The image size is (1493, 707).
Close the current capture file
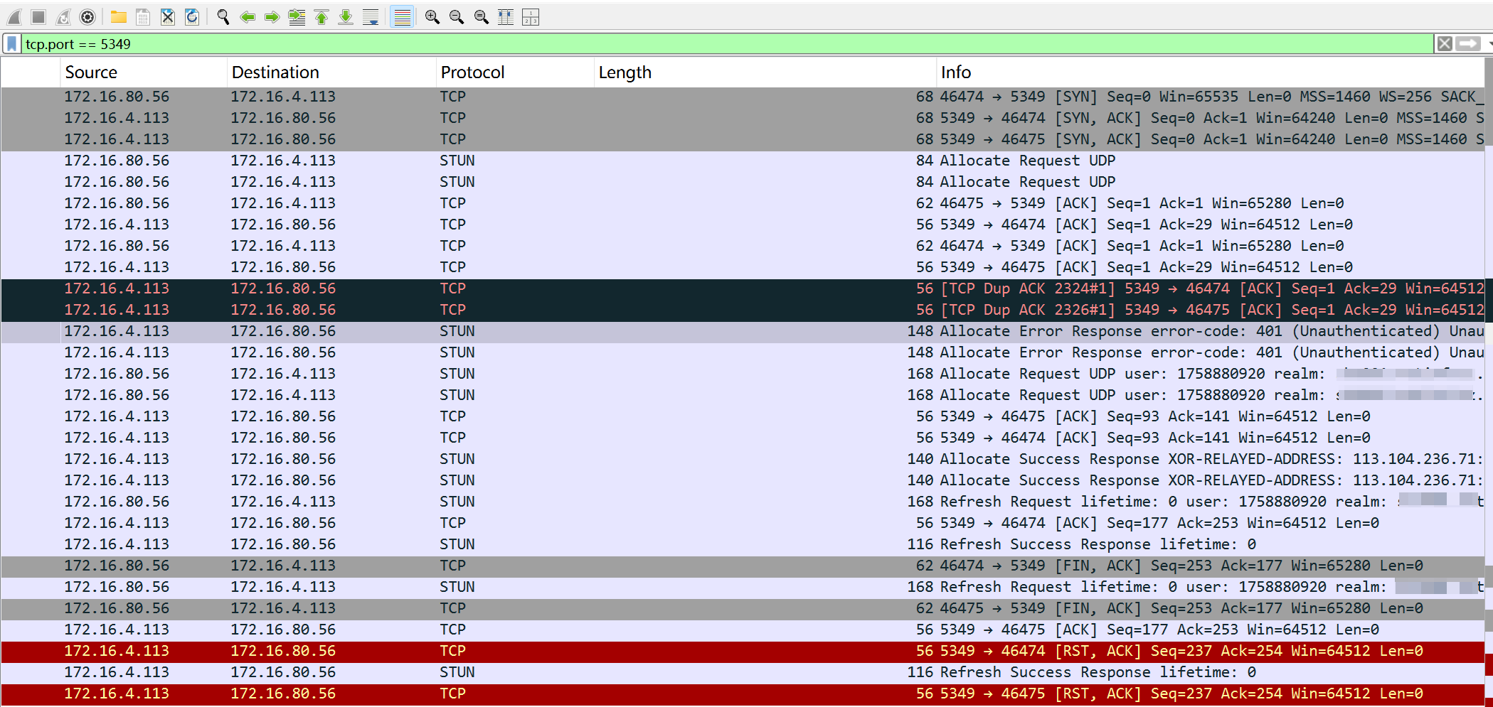point(168,17)
